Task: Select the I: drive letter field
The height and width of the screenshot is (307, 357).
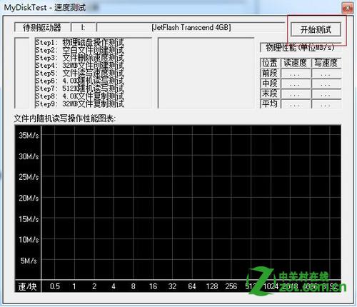Action: [x=84, y=27]
